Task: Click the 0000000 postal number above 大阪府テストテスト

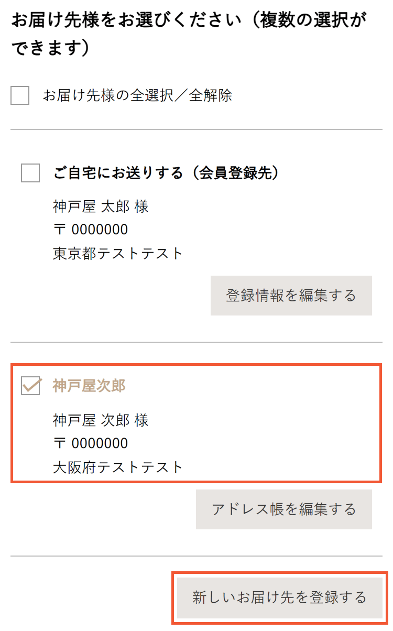Action: (100, 444)
